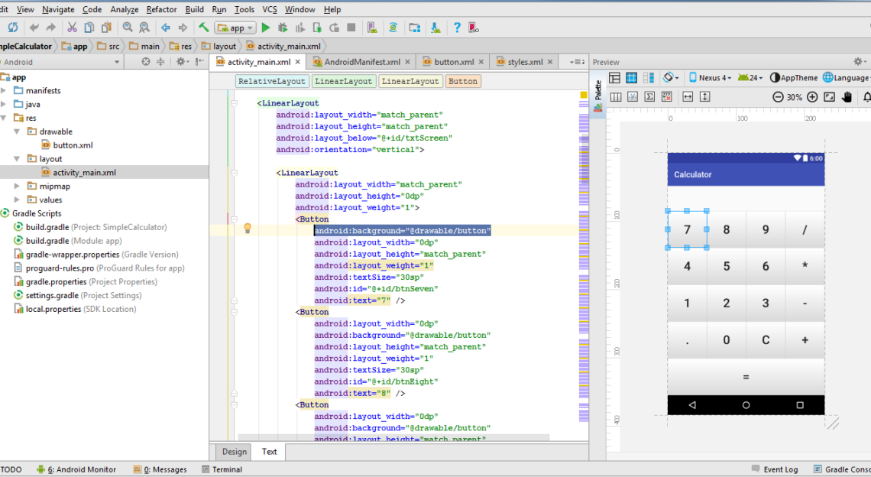Click the Debug app bug icon
The image size is (871, 477).
pyautogui.click(x=283, y=28)
